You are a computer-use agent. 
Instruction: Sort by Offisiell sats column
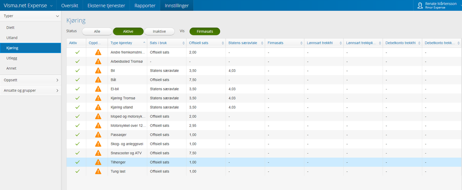click(x=206, y=43)
